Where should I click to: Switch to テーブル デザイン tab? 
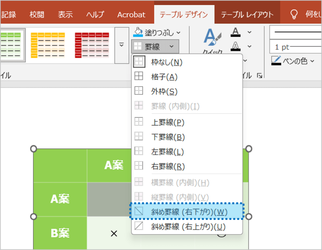[x=184, y=14]
